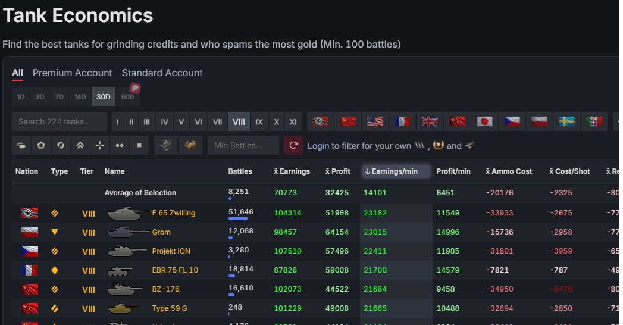
Task: Select the 60D time range
Action: [x=127, y=96]
